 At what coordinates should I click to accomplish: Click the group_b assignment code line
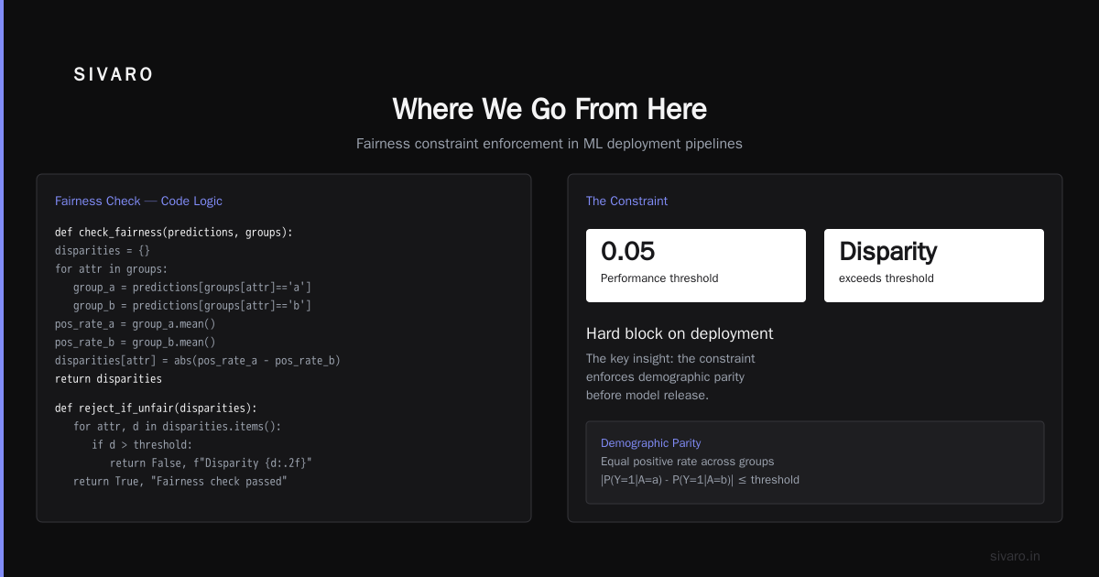[192, 306]
